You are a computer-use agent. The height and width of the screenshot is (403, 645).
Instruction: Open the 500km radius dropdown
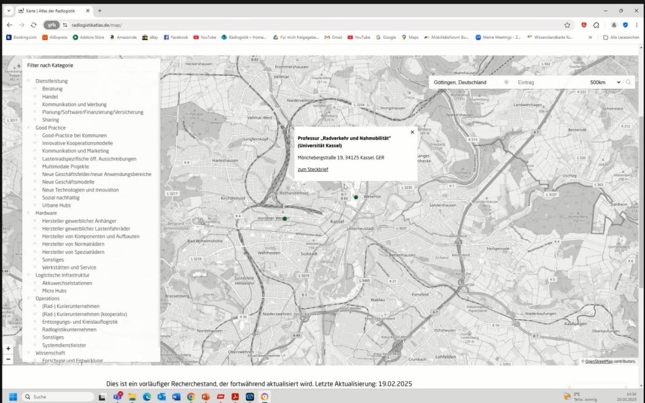point(604,83)
